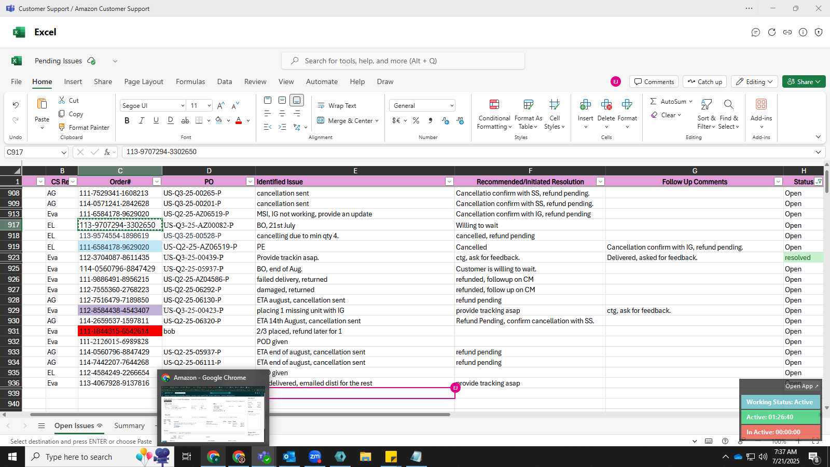Click the refresh icon in Teams header

[772, 32]
